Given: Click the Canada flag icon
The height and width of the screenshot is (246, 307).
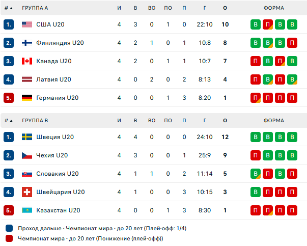Looking at the screenshot, I should tap(27, 61).
